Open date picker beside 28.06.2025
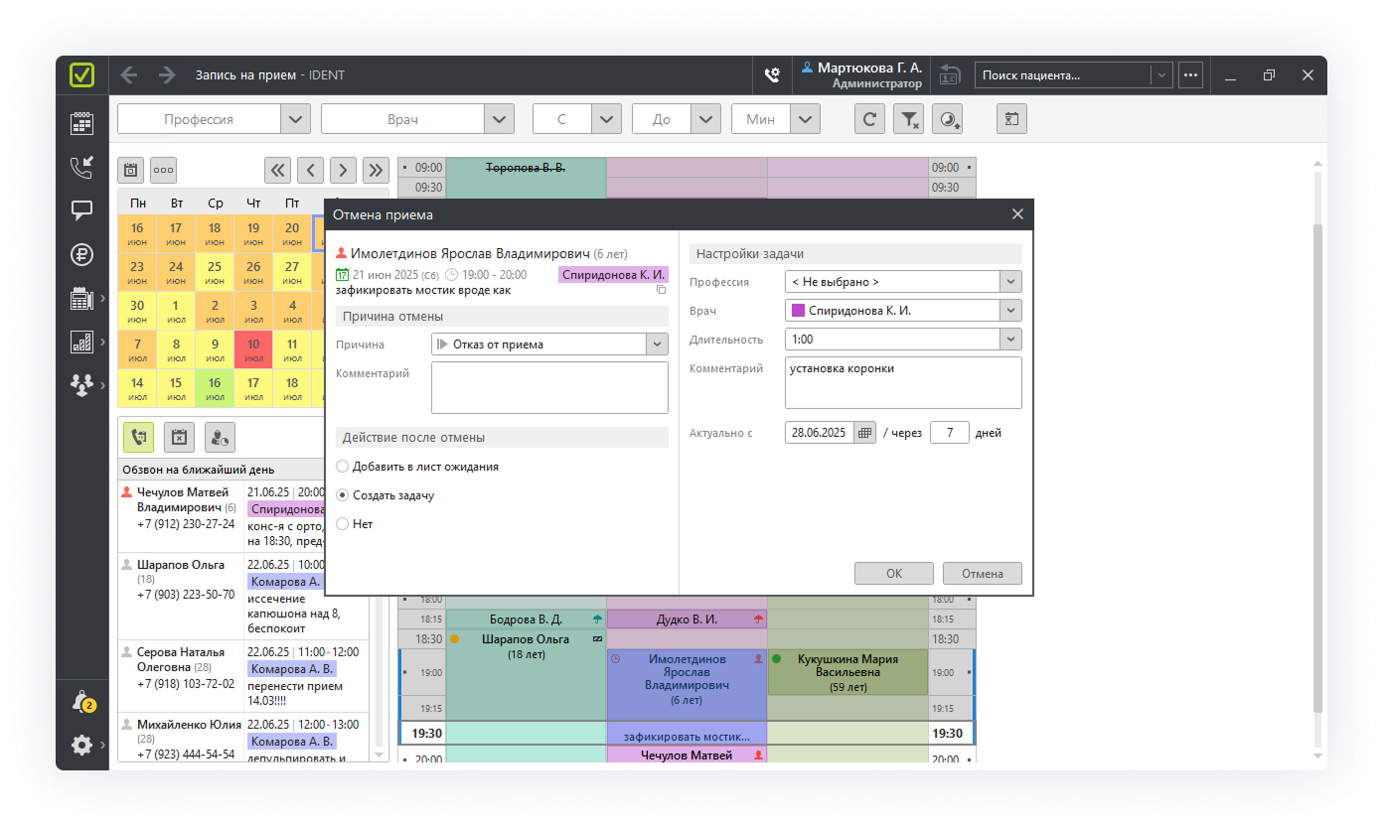 [865, 433]
